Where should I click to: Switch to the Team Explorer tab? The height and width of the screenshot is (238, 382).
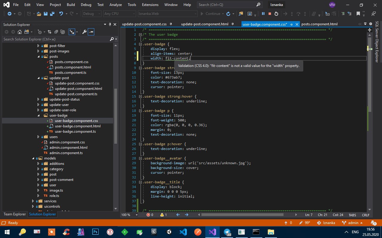15,214
